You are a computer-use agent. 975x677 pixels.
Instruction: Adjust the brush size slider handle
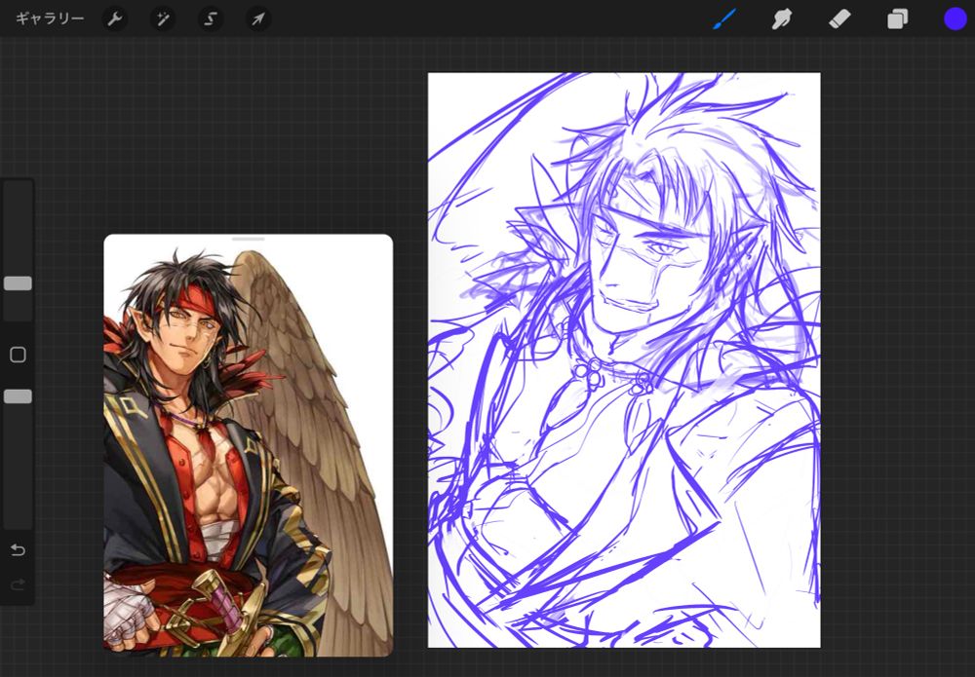18,283
